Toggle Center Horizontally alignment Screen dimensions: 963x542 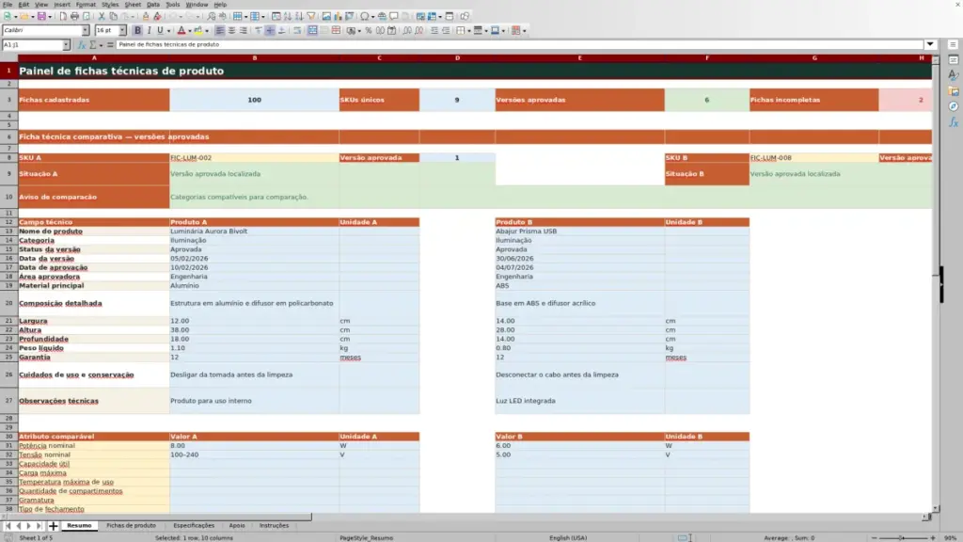click(x=231, y=31)
